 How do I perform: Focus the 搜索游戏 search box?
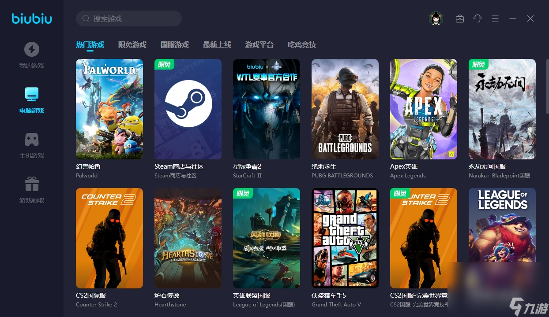tap(129, 18)
